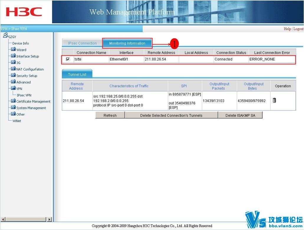Expand the Certificate Management node
The width and height of the screenshot is (304, 230).
coord(13,101)
